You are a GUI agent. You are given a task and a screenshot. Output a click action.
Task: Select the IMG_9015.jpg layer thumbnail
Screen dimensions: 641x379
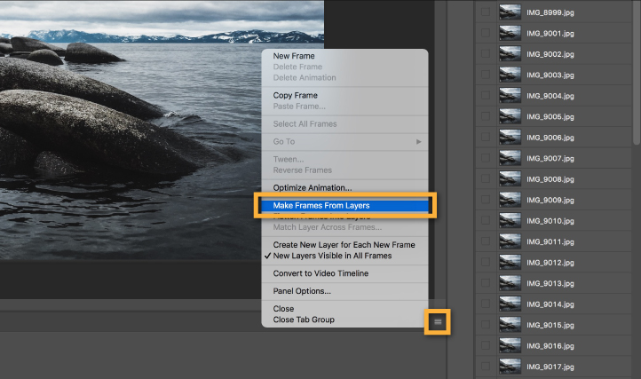coord(510,325)
